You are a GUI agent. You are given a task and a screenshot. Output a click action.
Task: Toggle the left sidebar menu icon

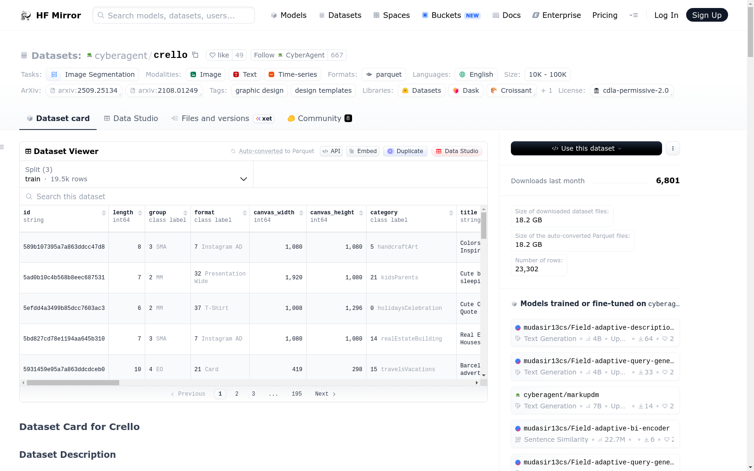2,147
